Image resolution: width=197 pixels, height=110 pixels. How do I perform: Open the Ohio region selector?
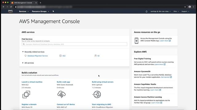pyautogui.click(x=176, y=11)
